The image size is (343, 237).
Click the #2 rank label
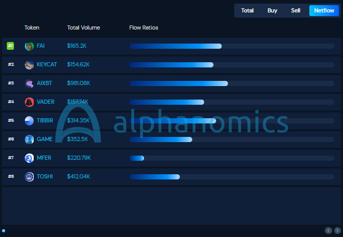coord(11,64)
